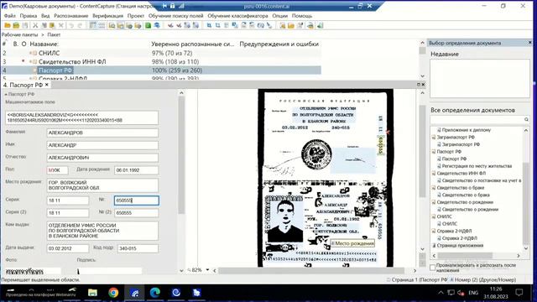Click the search magnifier in definitions panel
This screenshot has width=537, height=302.
pyautogui.click(x=526, y=119)
